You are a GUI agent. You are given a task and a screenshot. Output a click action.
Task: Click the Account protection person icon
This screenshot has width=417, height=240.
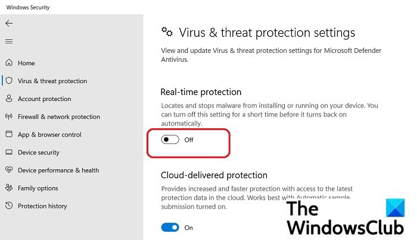(x=9, y=99)
